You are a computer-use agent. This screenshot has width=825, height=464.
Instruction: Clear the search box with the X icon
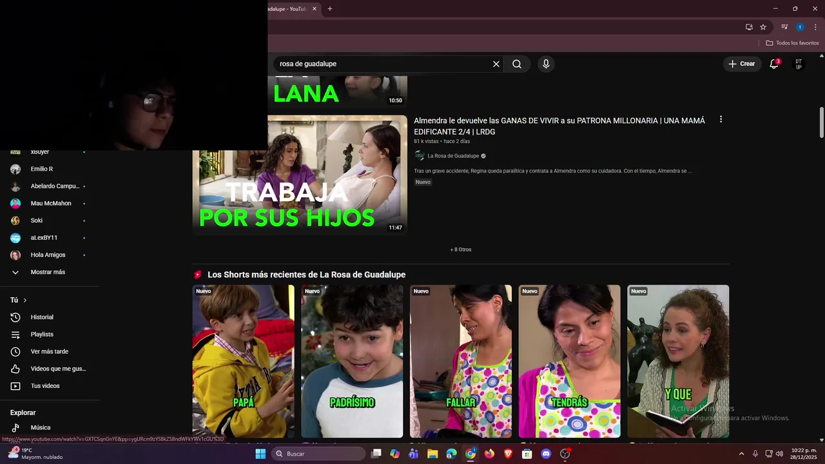(x=496, y=64)
